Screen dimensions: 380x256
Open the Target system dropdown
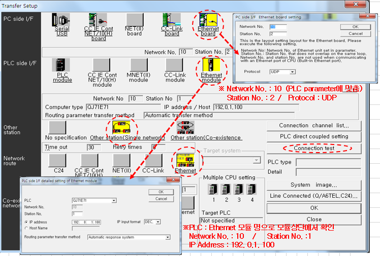coord(256,160)
